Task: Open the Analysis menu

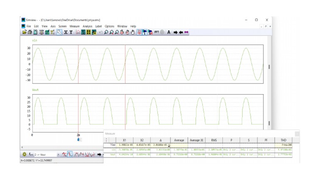Action: point(87,26)
